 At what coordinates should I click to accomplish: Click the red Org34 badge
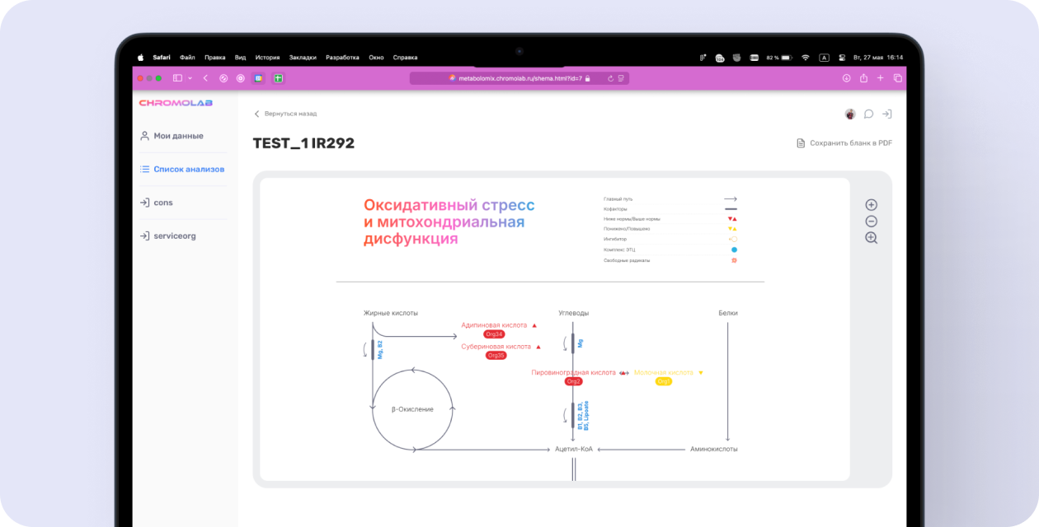(x=494, y=334)
